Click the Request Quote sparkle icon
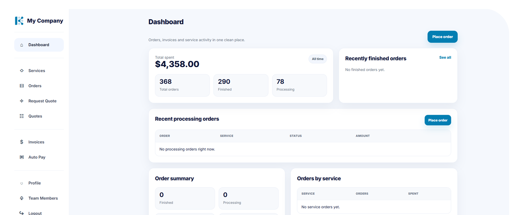 (22, 101)
